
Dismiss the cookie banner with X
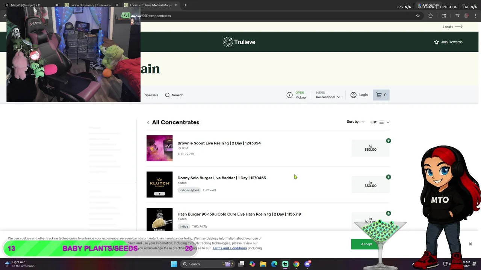470,244
